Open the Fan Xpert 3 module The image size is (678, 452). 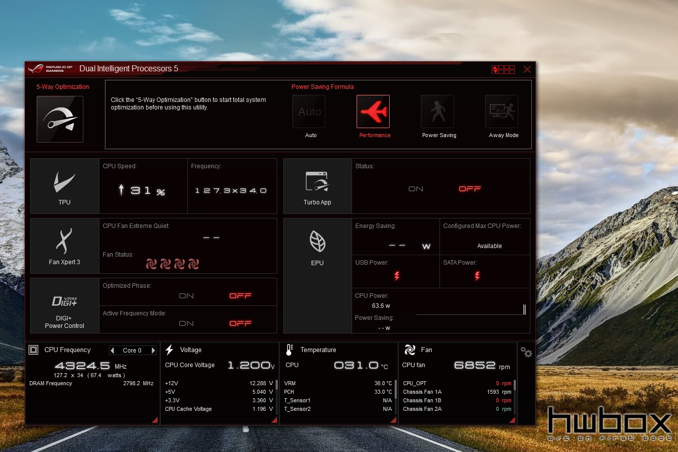65,246
